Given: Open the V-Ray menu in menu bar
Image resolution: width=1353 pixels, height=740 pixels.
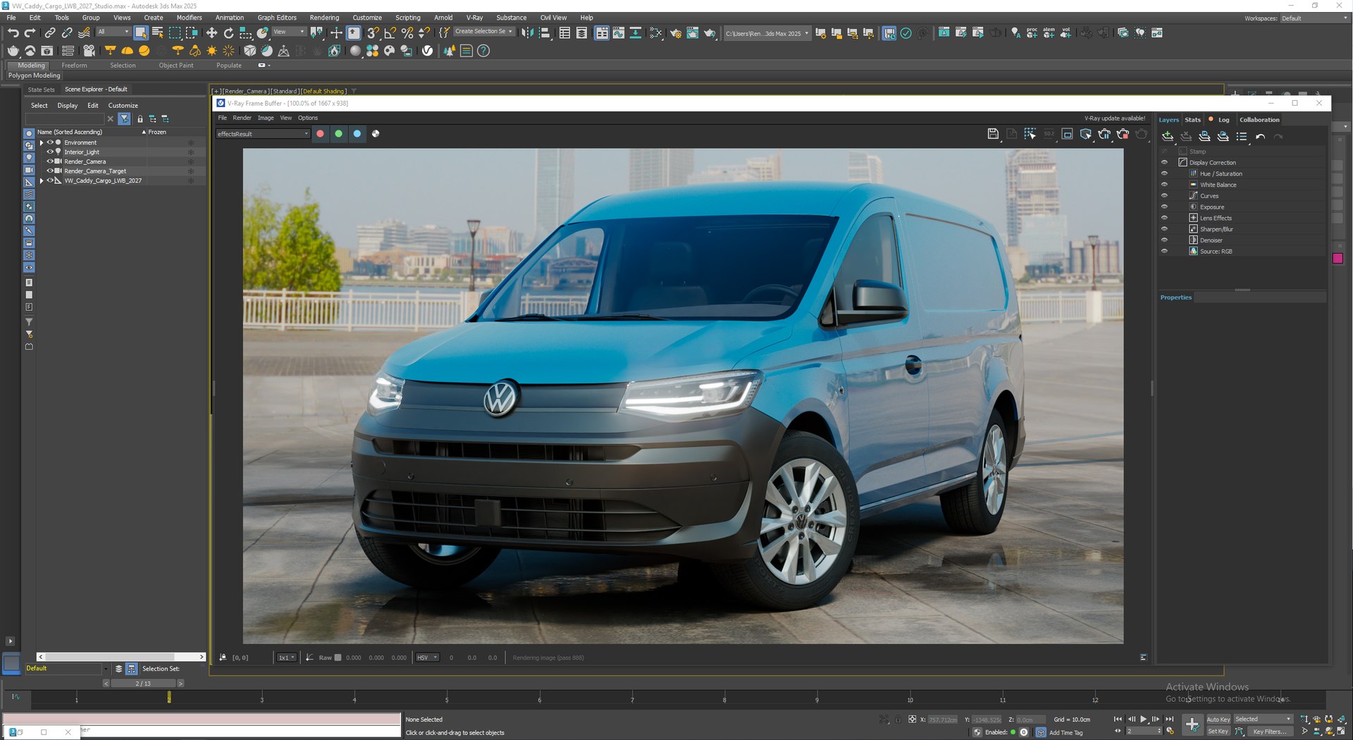Looking at the screenshot, I should click(x=474, y=18).
